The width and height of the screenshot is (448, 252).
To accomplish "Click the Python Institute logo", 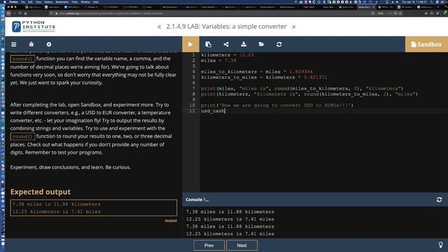I will click(x=34, y=27).
